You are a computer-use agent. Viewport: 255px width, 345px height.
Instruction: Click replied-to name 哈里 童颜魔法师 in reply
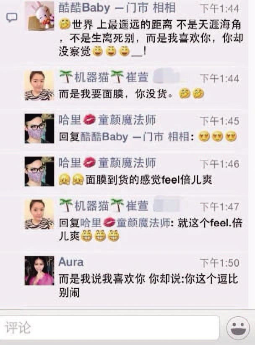click(x=125, y=223)
